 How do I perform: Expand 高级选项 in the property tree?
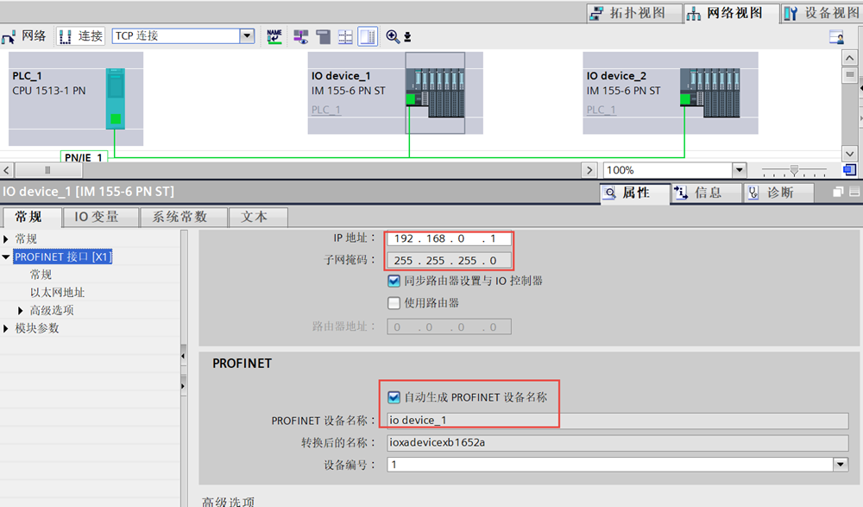(22, 310)
